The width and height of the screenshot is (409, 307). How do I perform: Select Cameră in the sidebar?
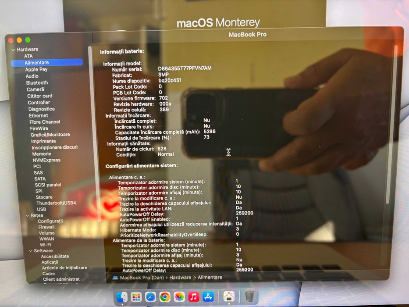point(35,89)
